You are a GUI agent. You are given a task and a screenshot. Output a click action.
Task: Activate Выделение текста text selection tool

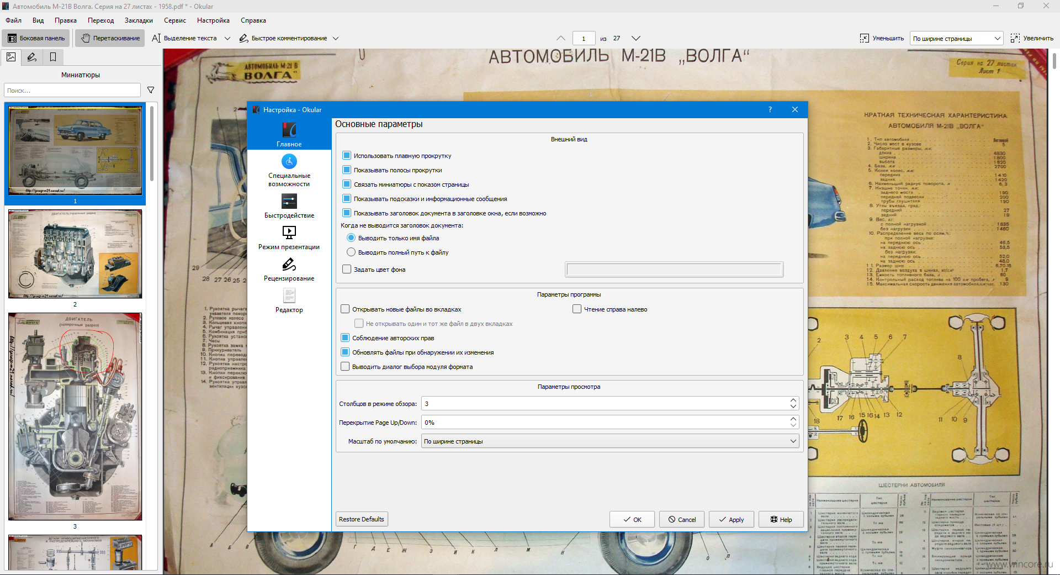(x=184, y=38)
